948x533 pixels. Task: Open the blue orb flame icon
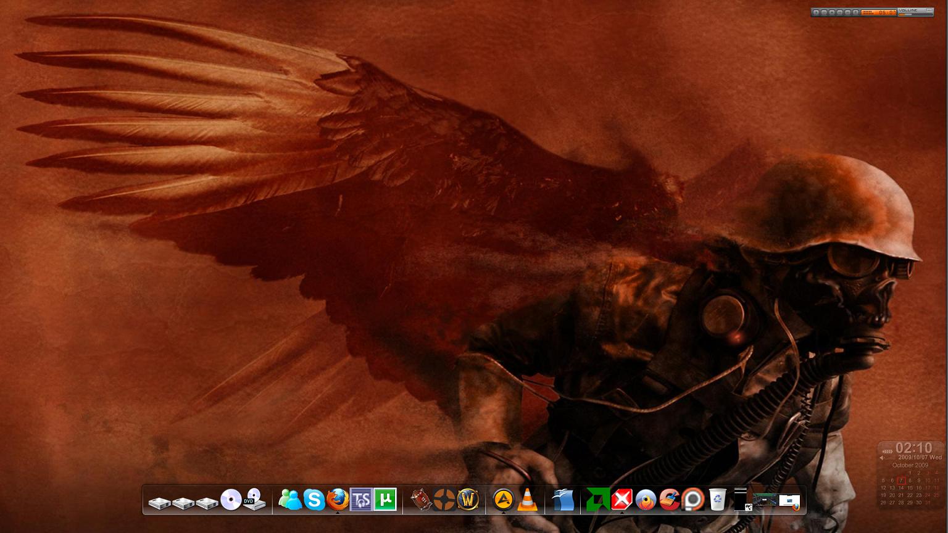pos(646,500)
